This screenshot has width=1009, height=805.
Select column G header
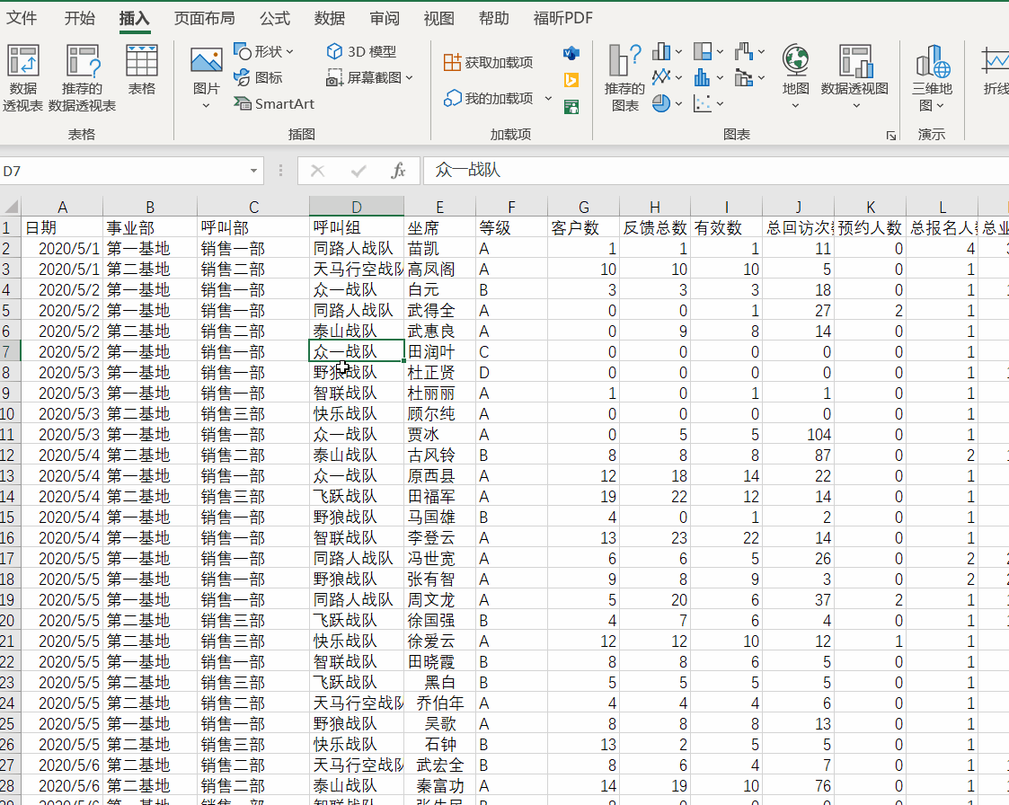[x=584, y=207]
